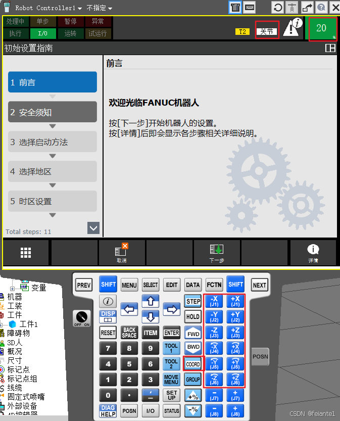
Task: Click the DIAG HELP key
Action: point(108,411)
